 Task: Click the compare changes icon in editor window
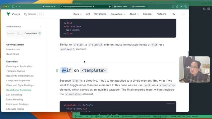[204, 9]
